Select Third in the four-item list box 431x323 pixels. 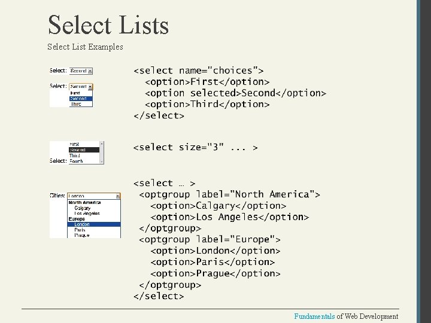[x=84, y=156]
